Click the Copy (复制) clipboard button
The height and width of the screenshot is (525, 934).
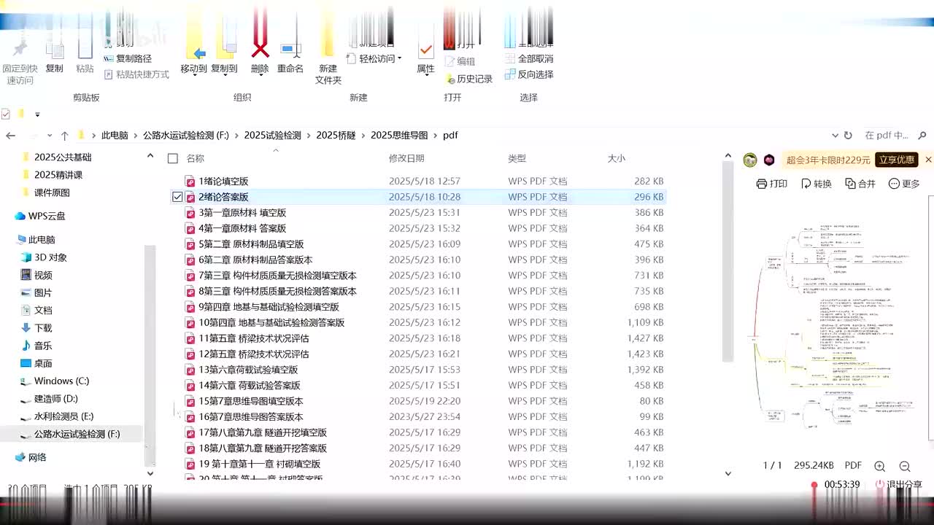(x=55, y=58)
